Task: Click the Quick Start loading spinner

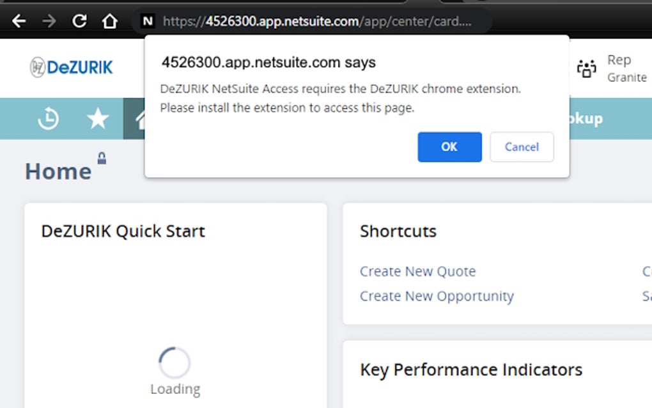Action: [175, 361]
